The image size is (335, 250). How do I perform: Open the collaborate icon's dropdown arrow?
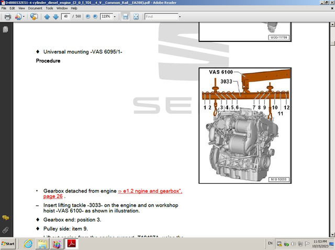click(x=24, y=16)
